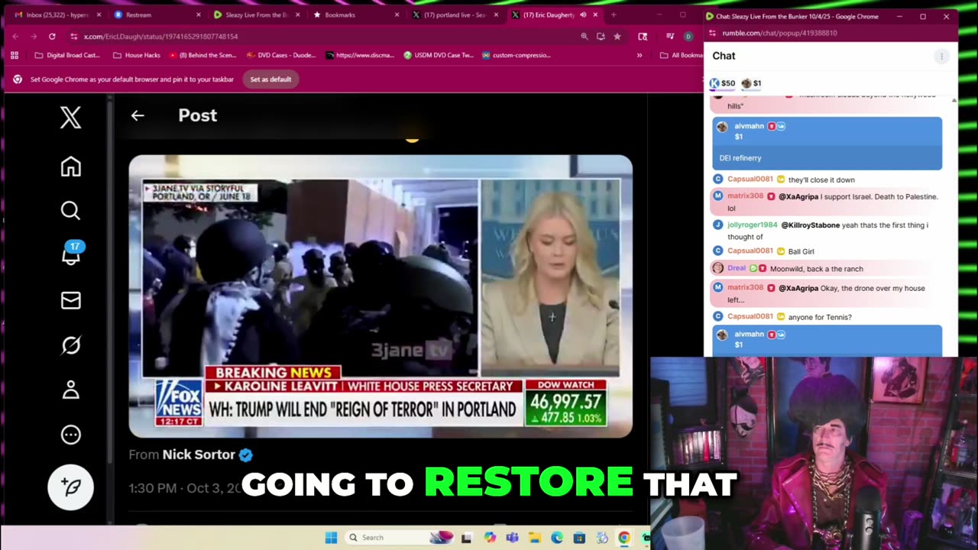The width and height of the screenshot is (978, 550).
Task: Click Capsual0081 message they'll close it down
Action: [x=821, y=180]
